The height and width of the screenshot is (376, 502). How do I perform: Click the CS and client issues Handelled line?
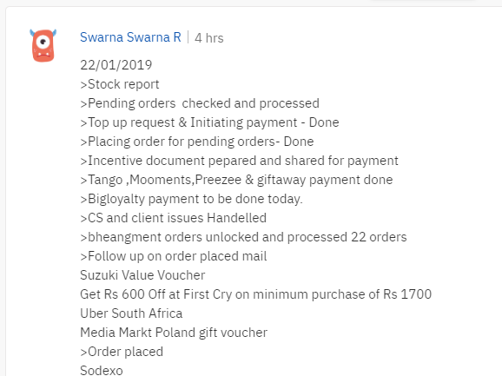173,218
